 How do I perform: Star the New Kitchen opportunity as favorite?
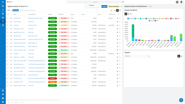(x=11, y=18)
